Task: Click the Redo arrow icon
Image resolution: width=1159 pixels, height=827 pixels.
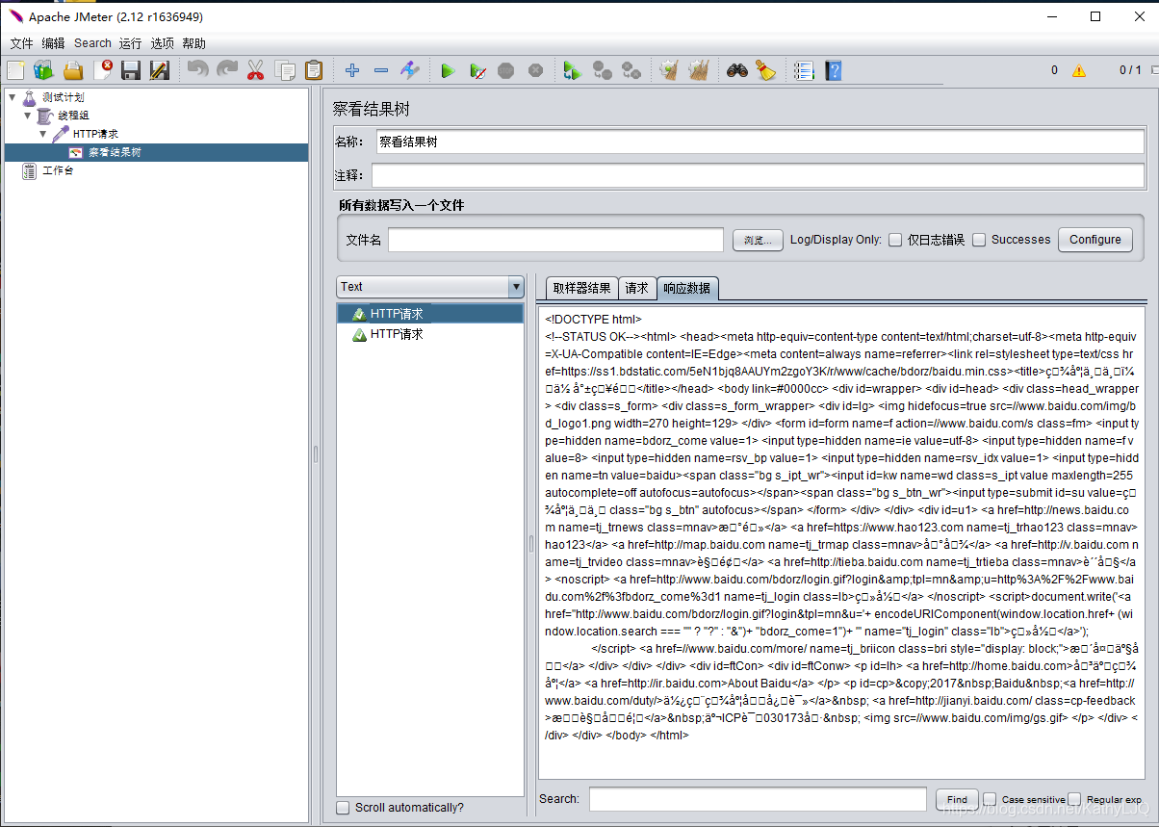Action: (227, 70)
